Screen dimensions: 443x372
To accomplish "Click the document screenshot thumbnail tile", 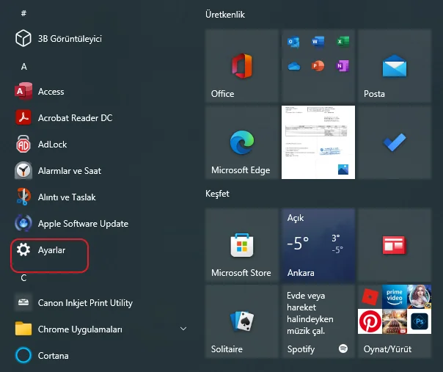I will pyautogui.click(x=318, y=142).
